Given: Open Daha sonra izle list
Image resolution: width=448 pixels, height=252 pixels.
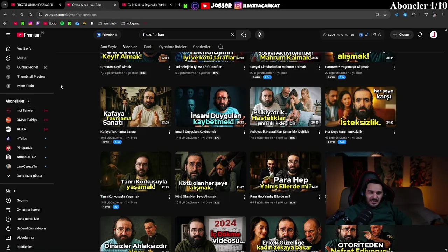Looking at the screenshot, I should [27, 219].
